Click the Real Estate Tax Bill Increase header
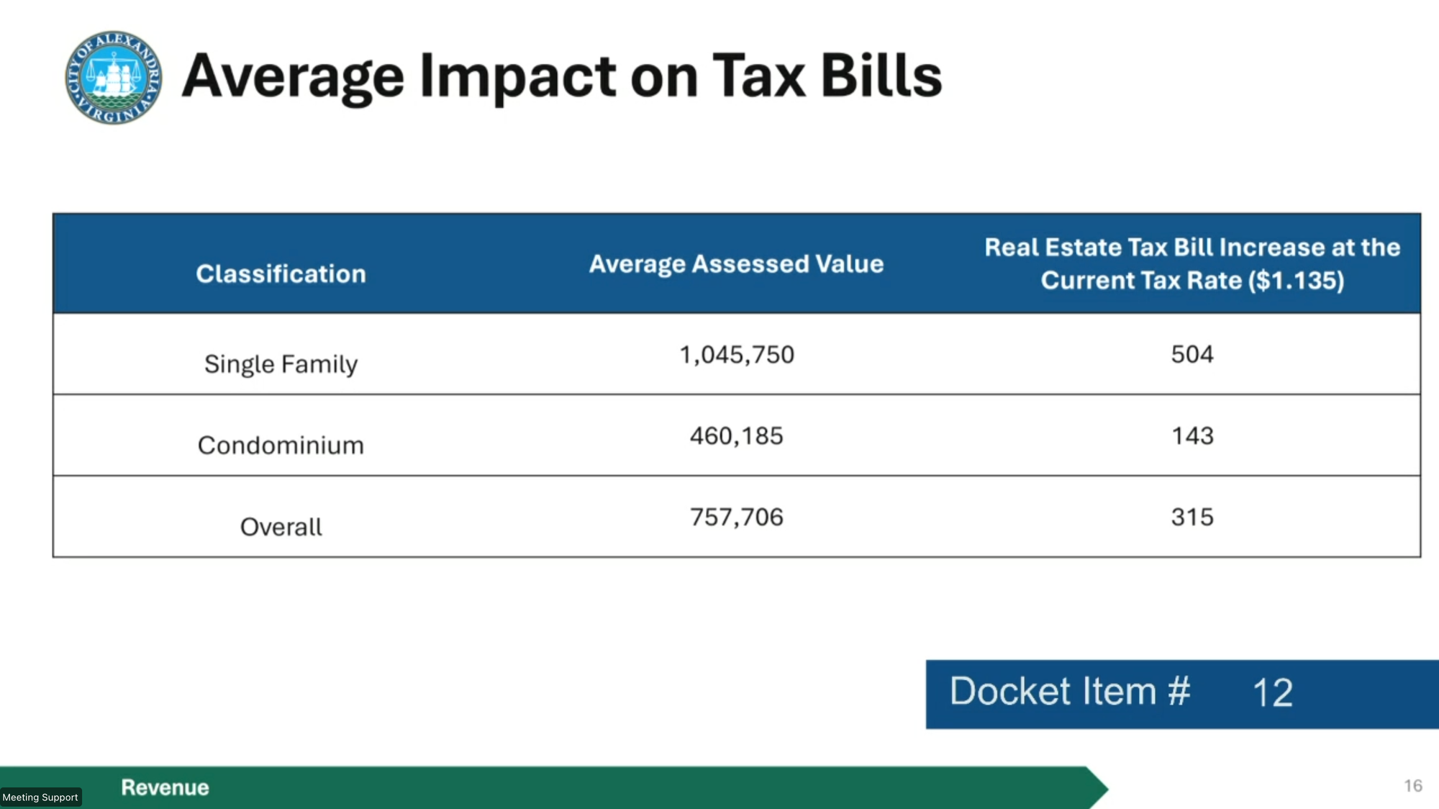Image resolution: width=1439 pixels, height=809 pixels. (1191, 263)
